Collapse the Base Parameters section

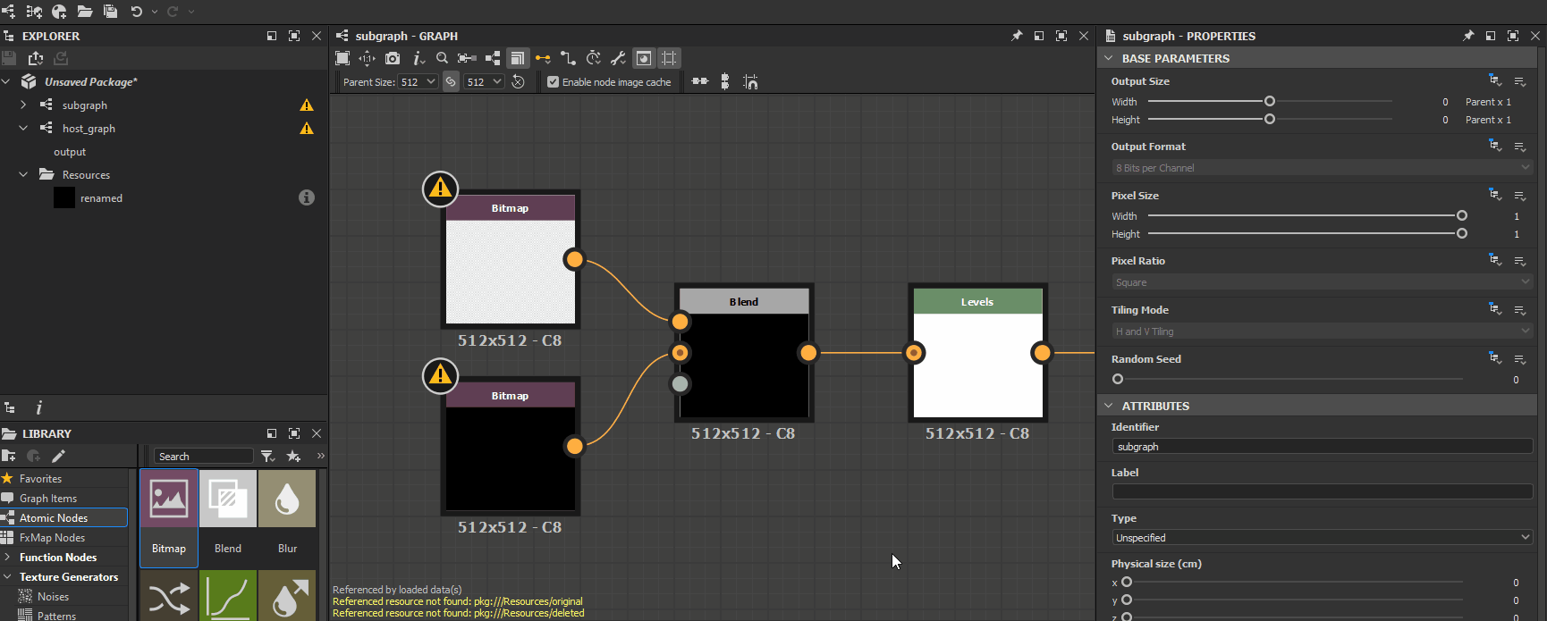1109,58
